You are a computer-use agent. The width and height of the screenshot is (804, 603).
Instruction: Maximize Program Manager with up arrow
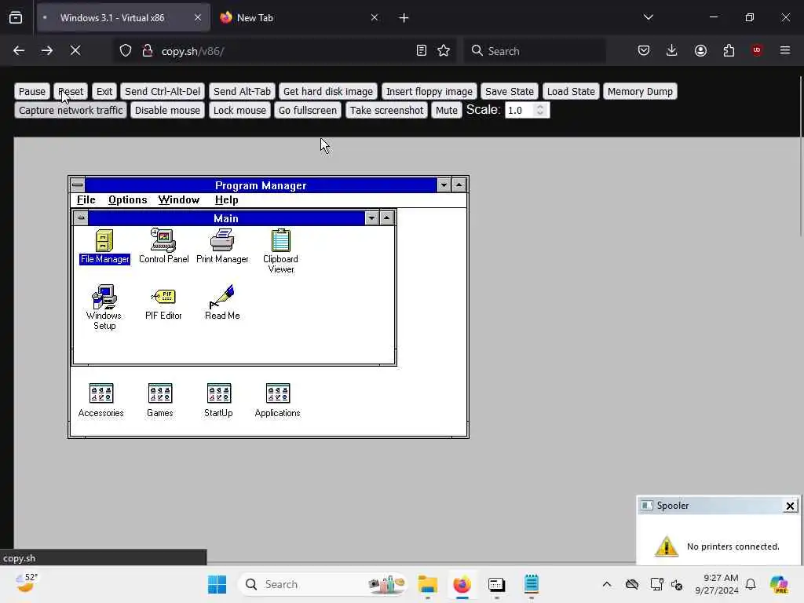point(459,185)
